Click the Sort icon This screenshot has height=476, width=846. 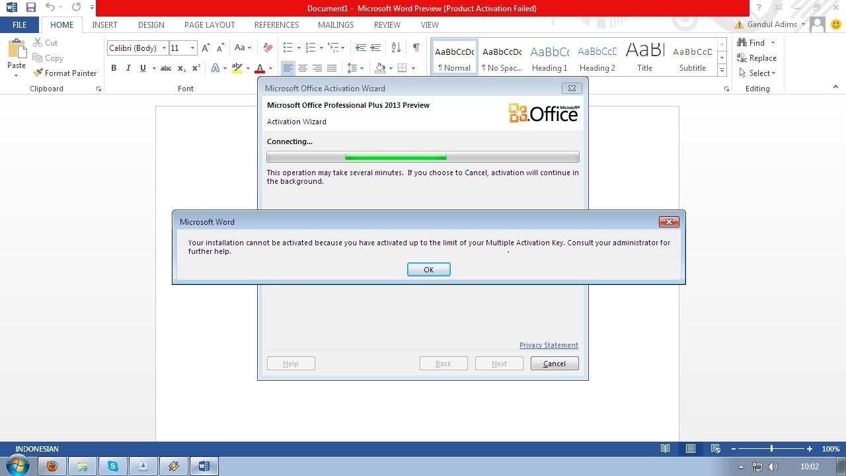(x=396, y=48)
